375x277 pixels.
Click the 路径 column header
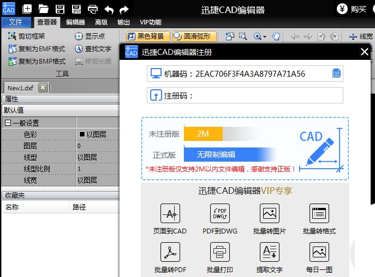[94, 207]
